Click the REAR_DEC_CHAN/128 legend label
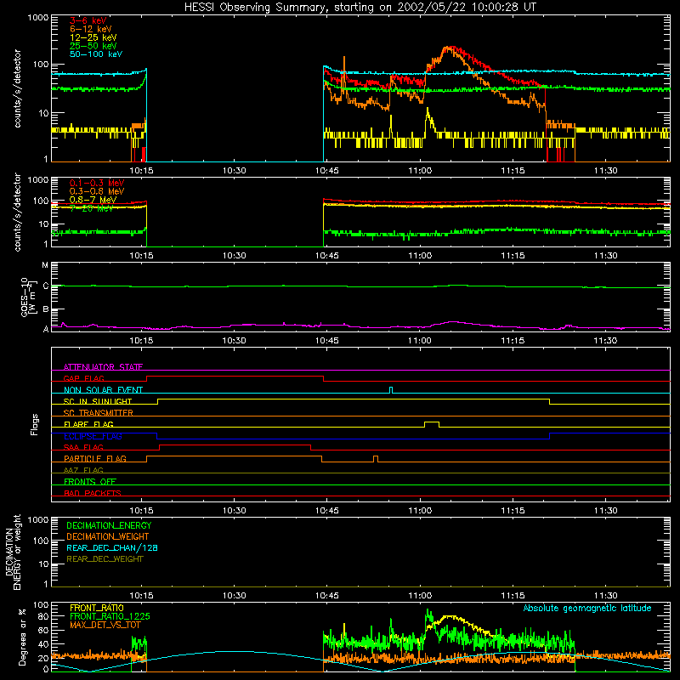The image size is (680, 680). [x=112, y=547]
